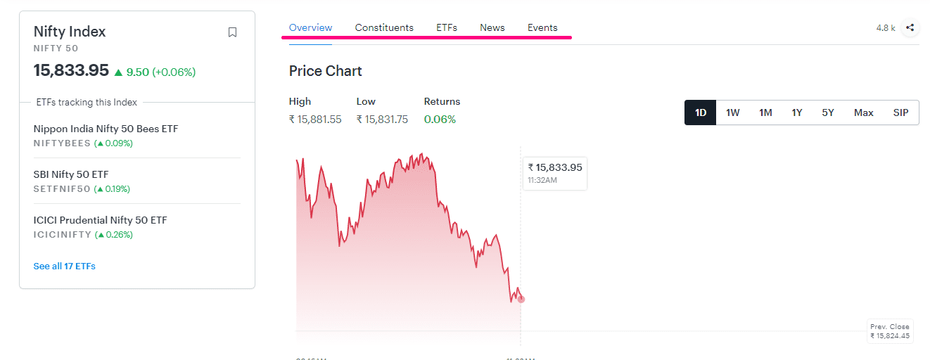Open the Overview tab
This screenshot has height=360, width=930.
point(310,27)
